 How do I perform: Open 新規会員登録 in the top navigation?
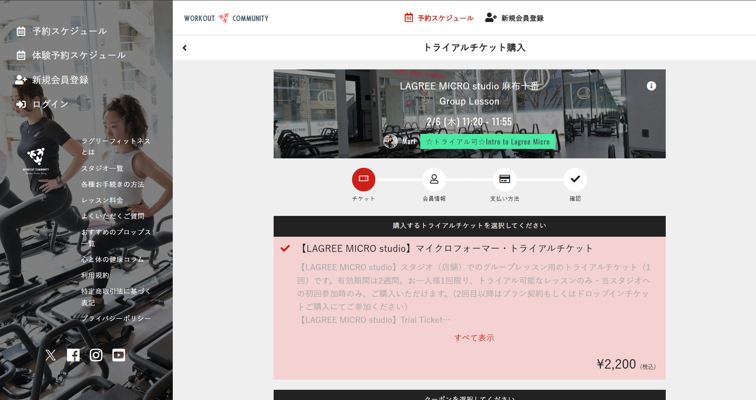tap(522, 18)
